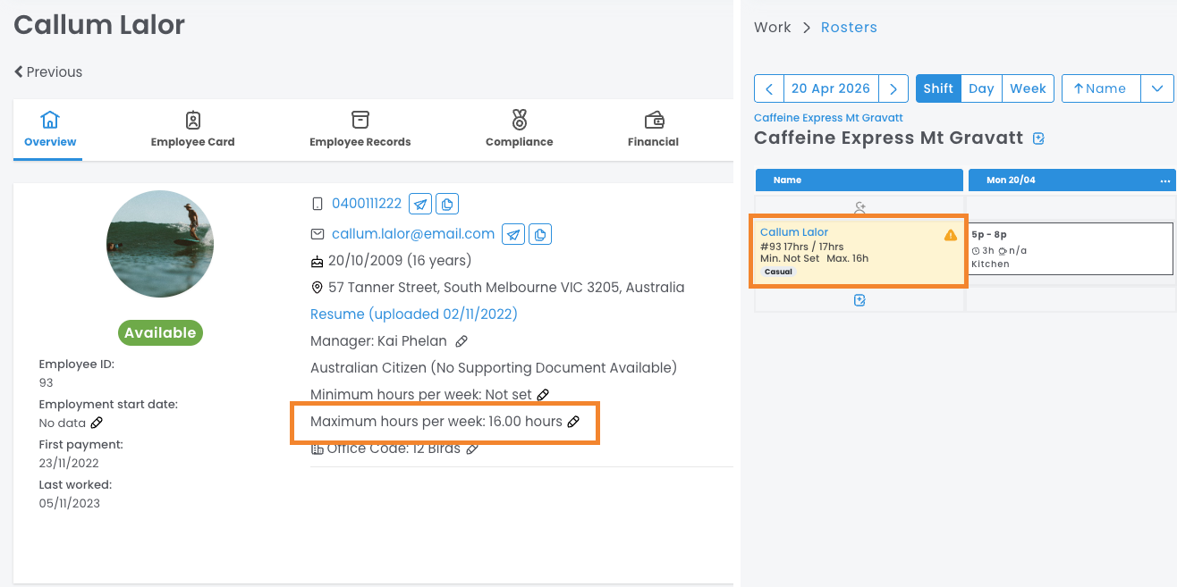Click the warning icon on Callum Lalor roster row

[951, 235]
